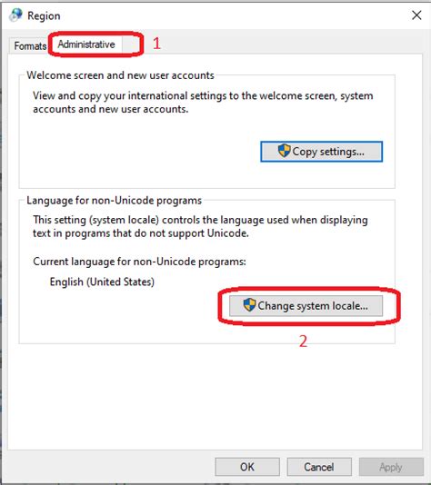Switch to the Formats tab
Image resolution: width=431 pixels, height=485 pixels.
[30, 45]
